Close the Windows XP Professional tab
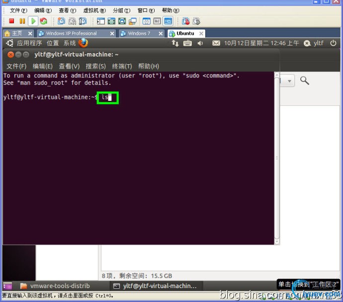Screen dimensions: 343x302 [x=112, y=33]
